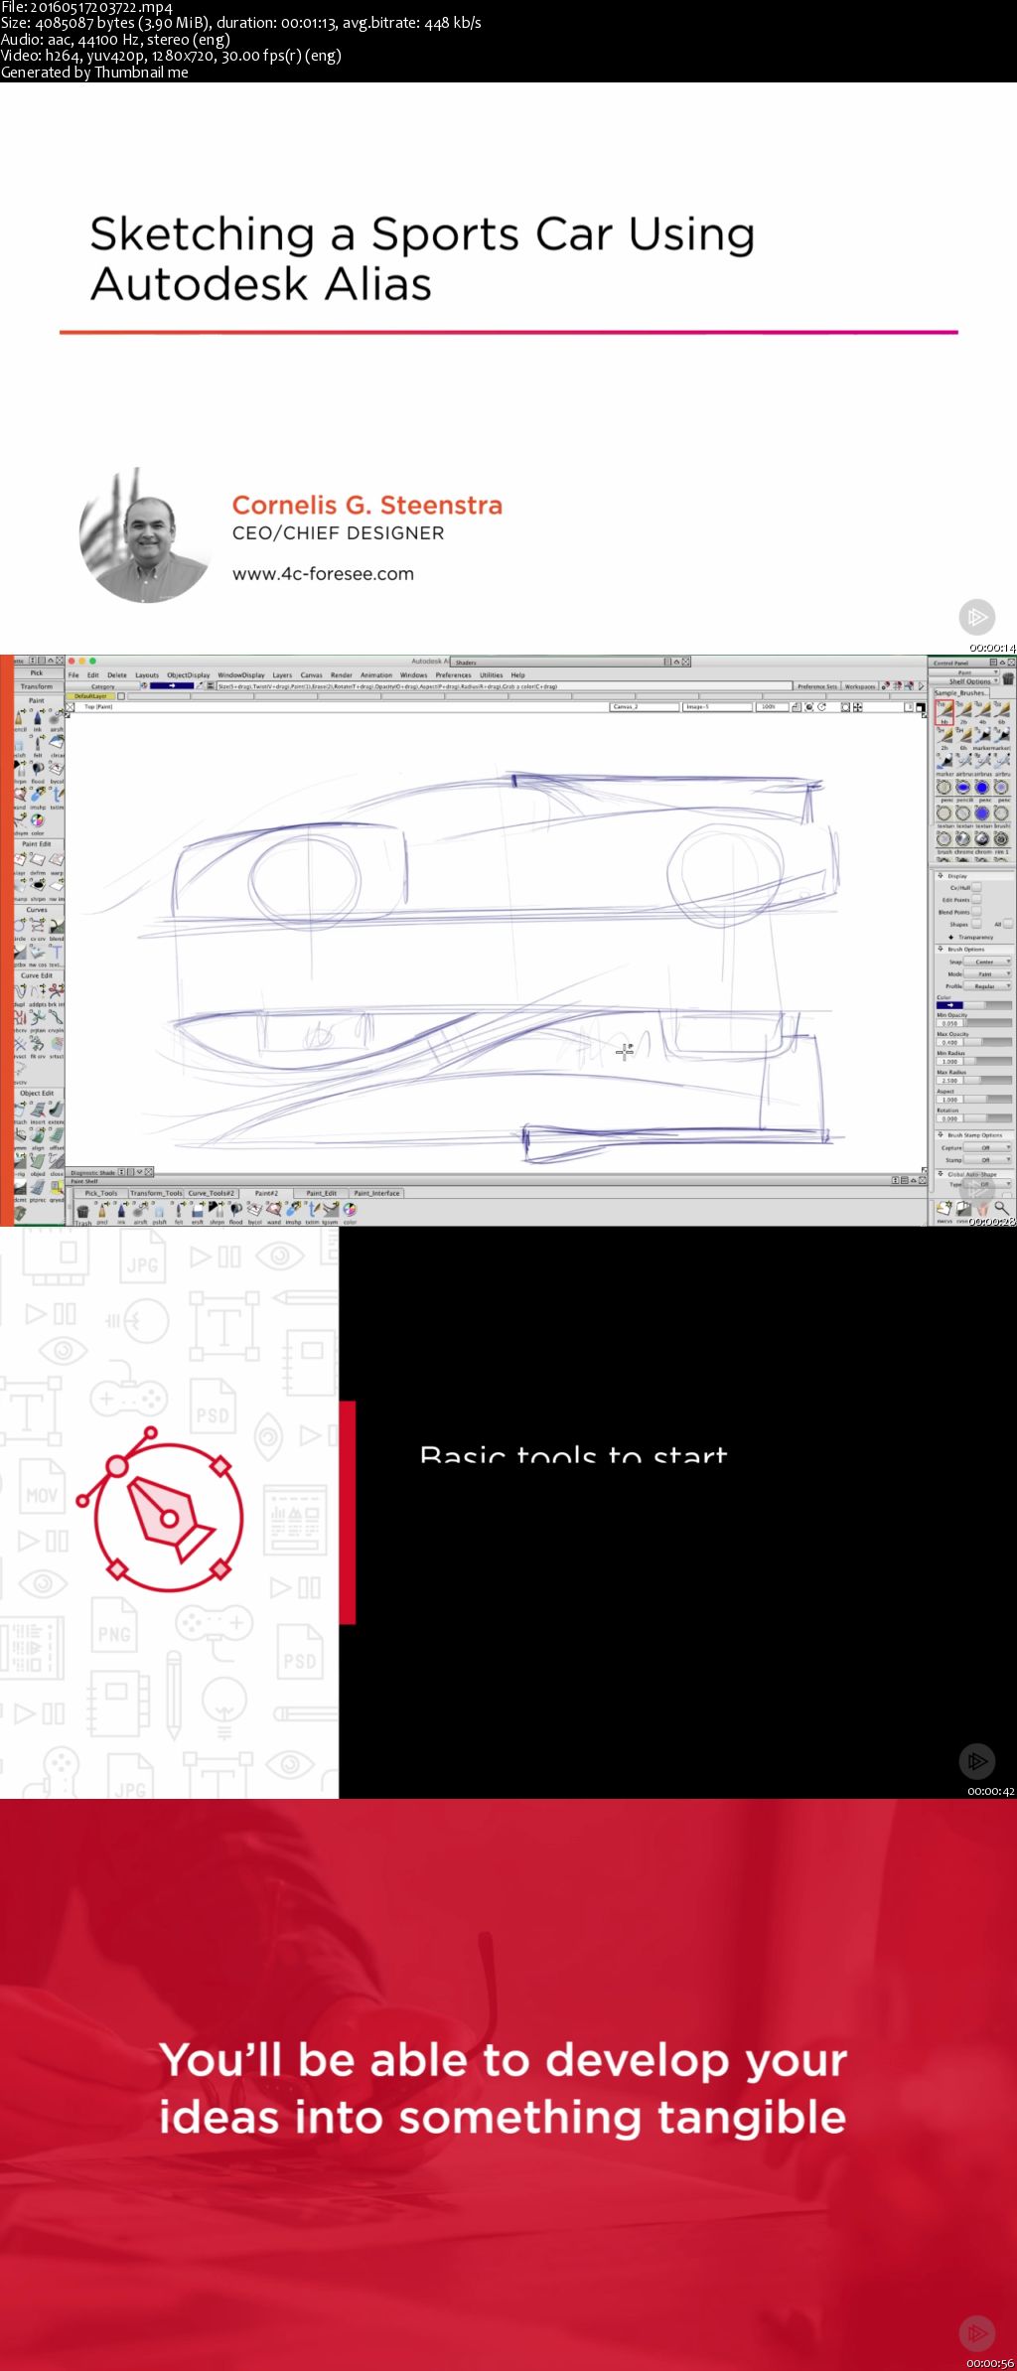Click the Workspaces button

click(x=860, y=686)
